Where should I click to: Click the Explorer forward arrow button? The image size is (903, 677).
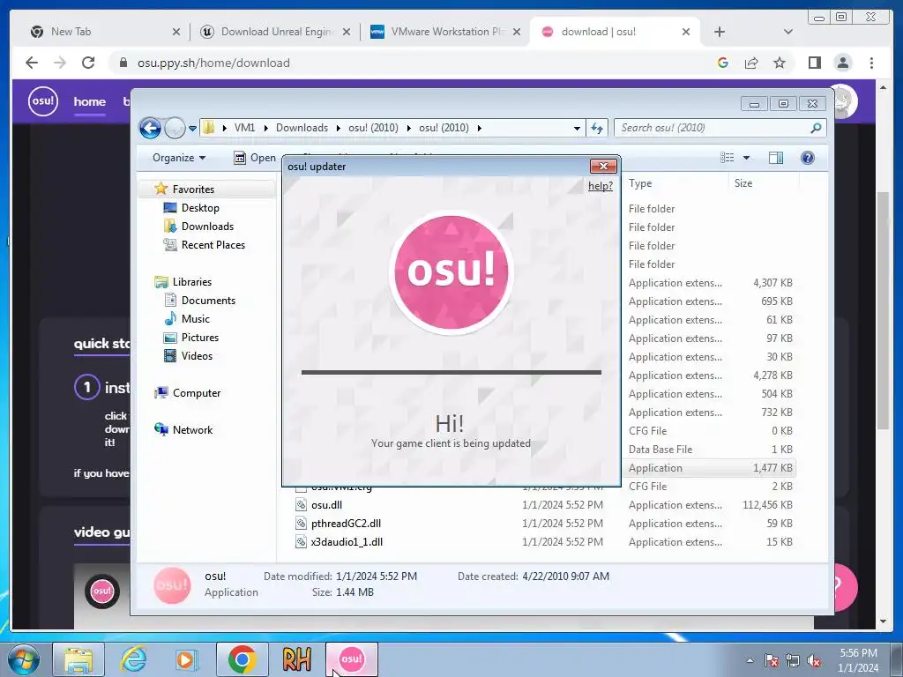(x=175, y=128)
